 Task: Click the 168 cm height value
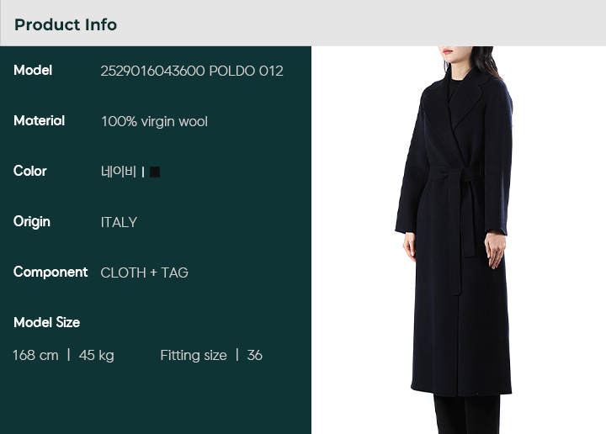click(x=35, y=355)
